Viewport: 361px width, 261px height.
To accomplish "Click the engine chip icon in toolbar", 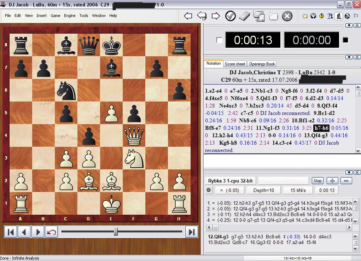I will (244, 16).
